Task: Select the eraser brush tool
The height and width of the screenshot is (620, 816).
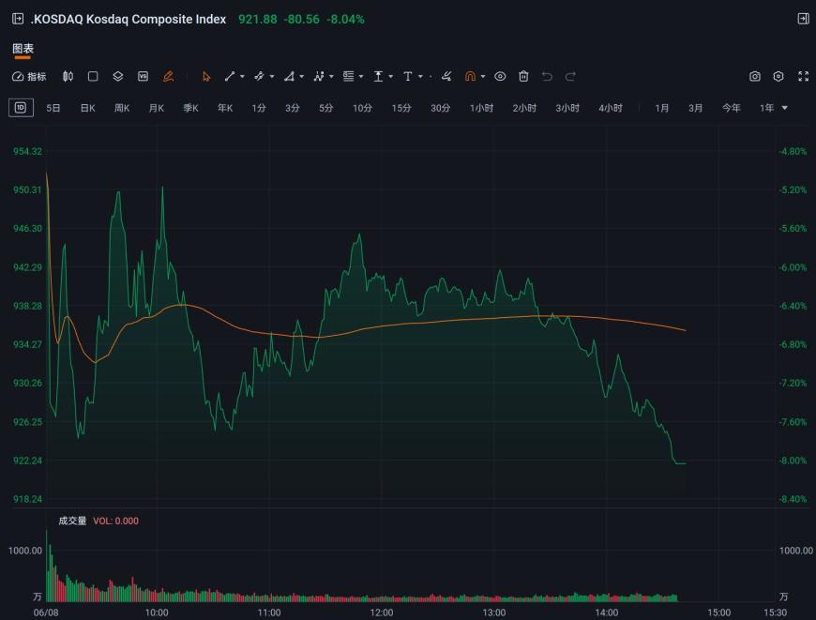Action: (x=446, y=77)
